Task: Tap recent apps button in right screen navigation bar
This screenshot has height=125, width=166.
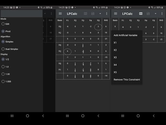Action: click(123, 116)
